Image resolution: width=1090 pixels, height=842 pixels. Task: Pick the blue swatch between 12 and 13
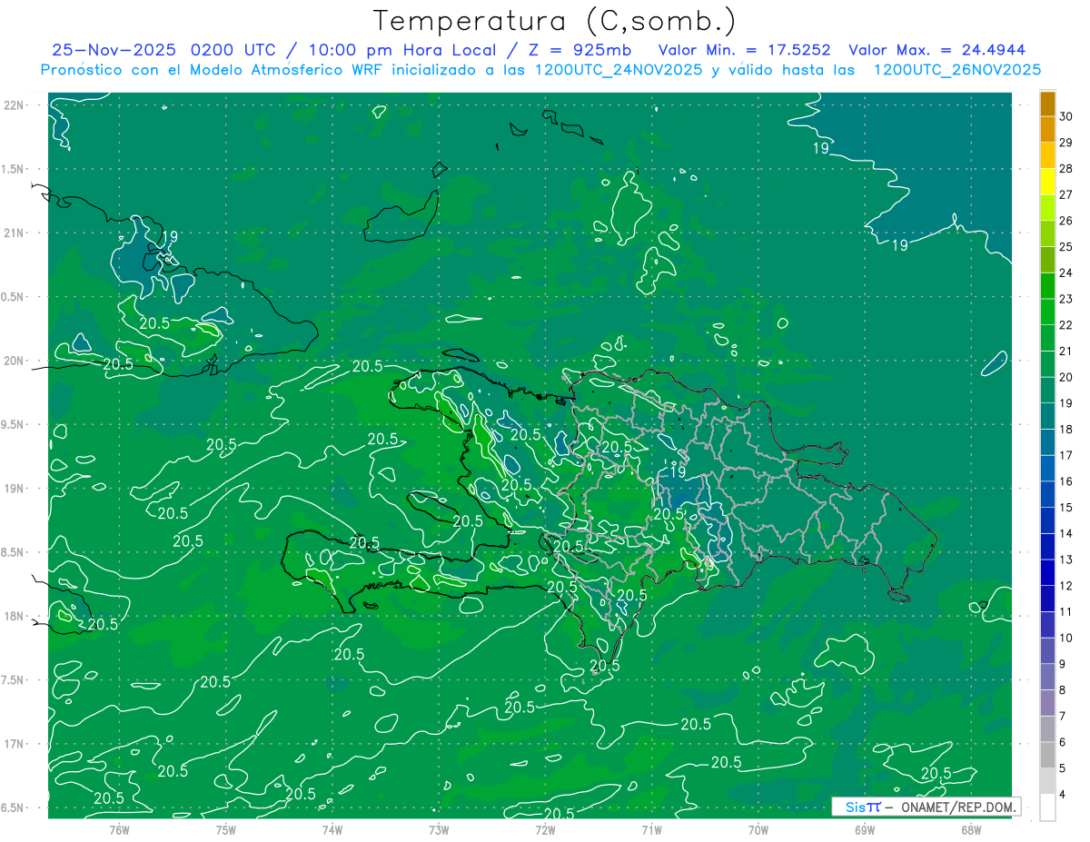coord(1047,572)
